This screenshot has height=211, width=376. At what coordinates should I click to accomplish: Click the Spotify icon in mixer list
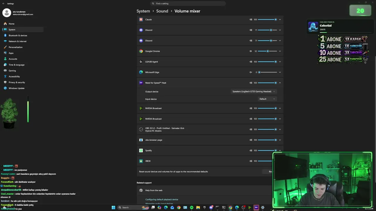pos(141,151)
